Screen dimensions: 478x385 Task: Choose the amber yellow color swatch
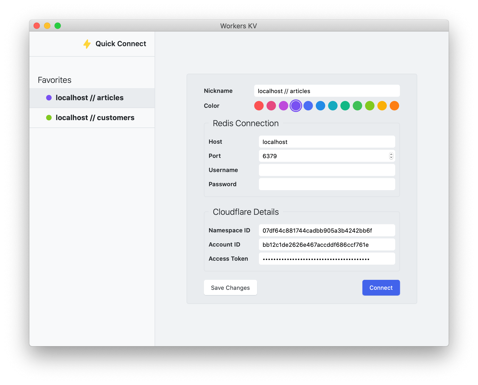382,106
